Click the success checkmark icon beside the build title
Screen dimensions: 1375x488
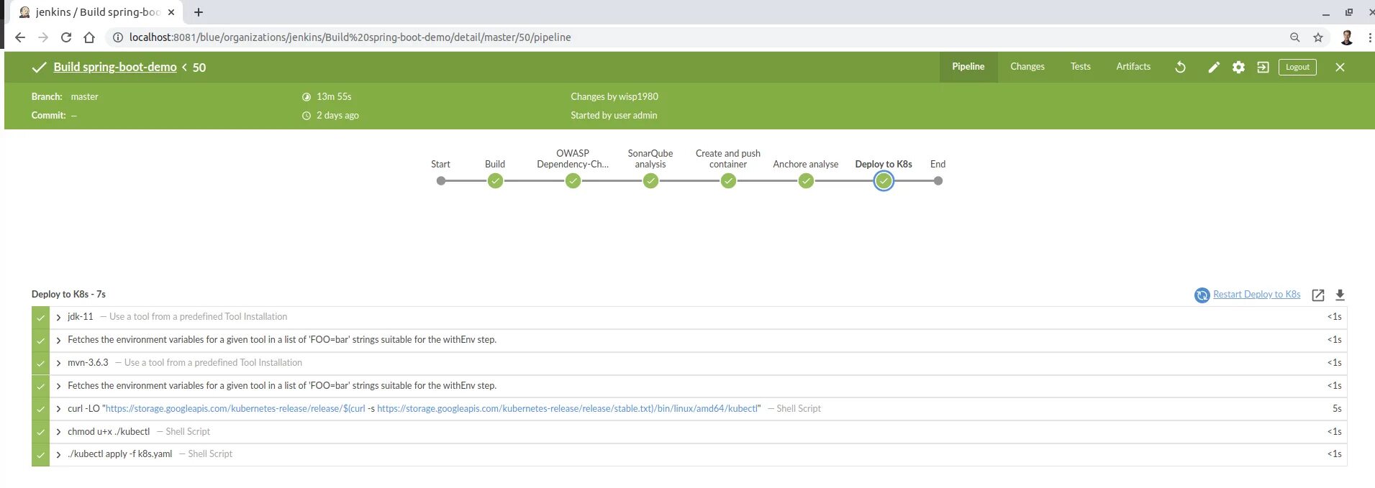tap(40, 68)
